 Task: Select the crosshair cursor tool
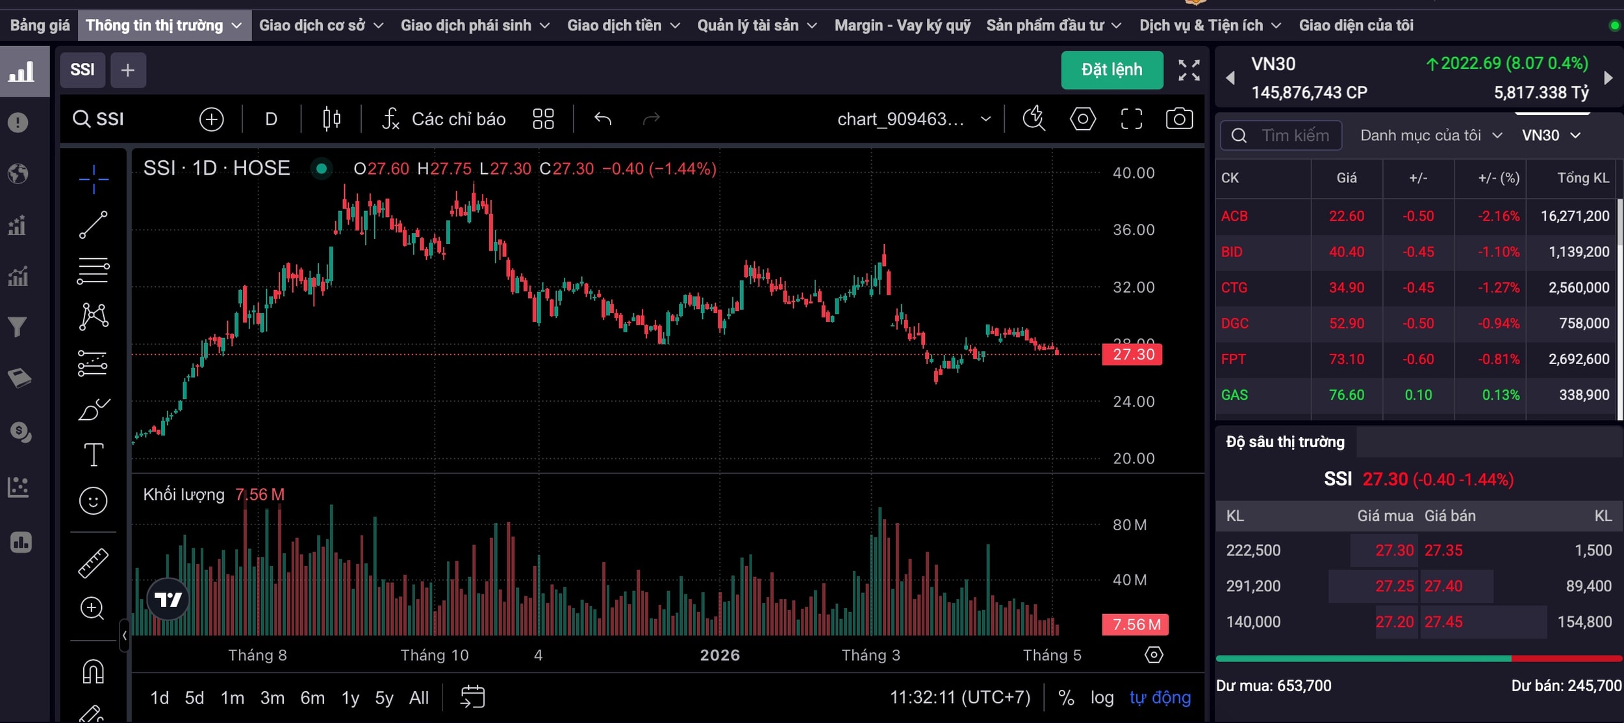(x=94, y=178)
